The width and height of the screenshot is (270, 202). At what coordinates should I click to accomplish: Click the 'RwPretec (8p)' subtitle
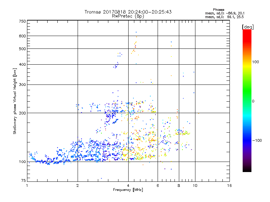coord(128,16)
